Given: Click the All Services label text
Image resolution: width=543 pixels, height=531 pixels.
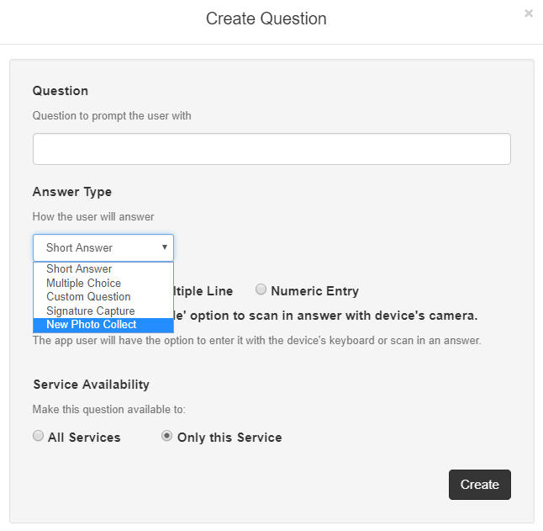Looking at the screenshot, I should coord(84,438).
